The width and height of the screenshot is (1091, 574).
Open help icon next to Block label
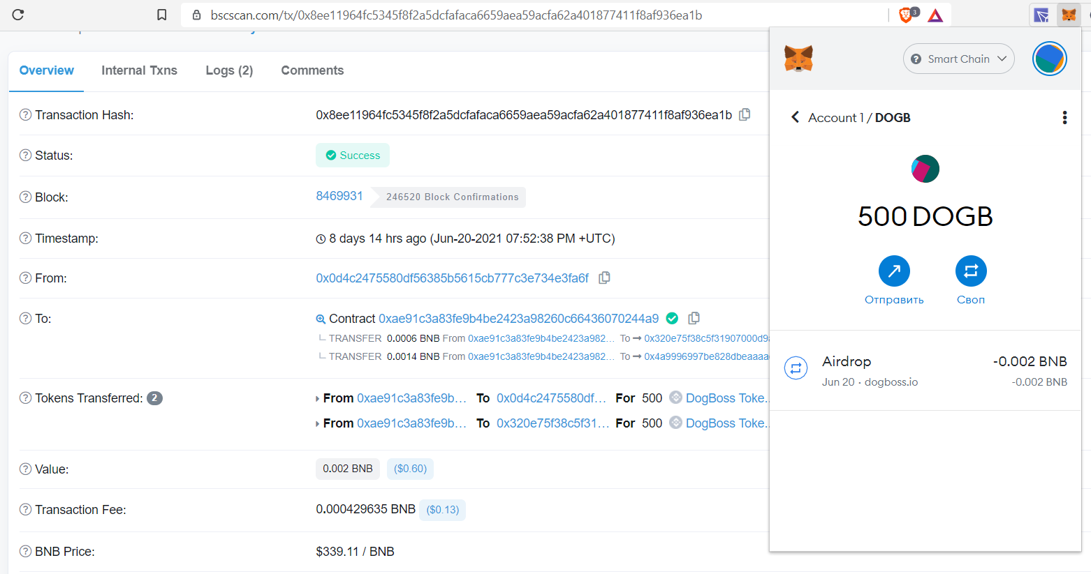pos(25,197)
